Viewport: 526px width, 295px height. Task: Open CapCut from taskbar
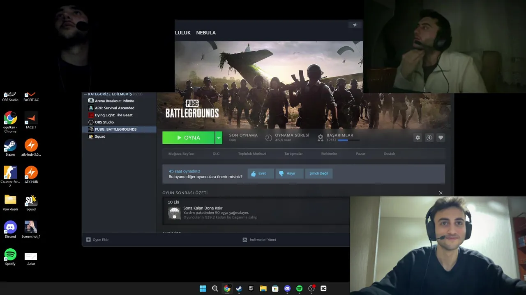point(323,288)
